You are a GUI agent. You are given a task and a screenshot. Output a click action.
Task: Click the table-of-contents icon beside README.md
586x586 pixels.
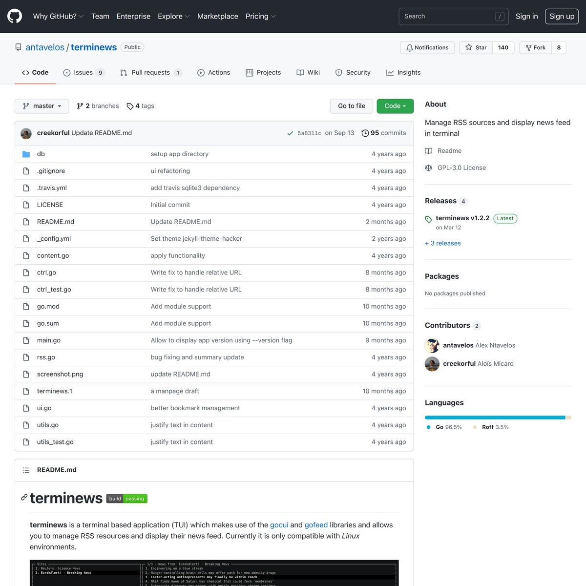click(x=26, y=470)
